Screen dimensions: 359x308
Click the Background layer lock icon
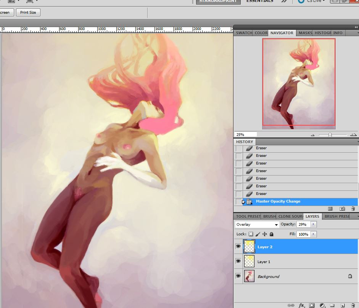click(350, 276)
